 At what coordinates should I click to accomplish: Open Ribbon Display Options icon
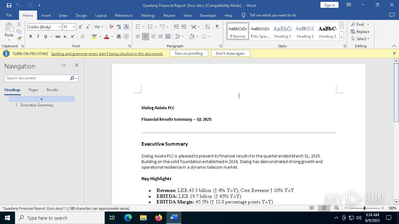[x=349, y=5]
